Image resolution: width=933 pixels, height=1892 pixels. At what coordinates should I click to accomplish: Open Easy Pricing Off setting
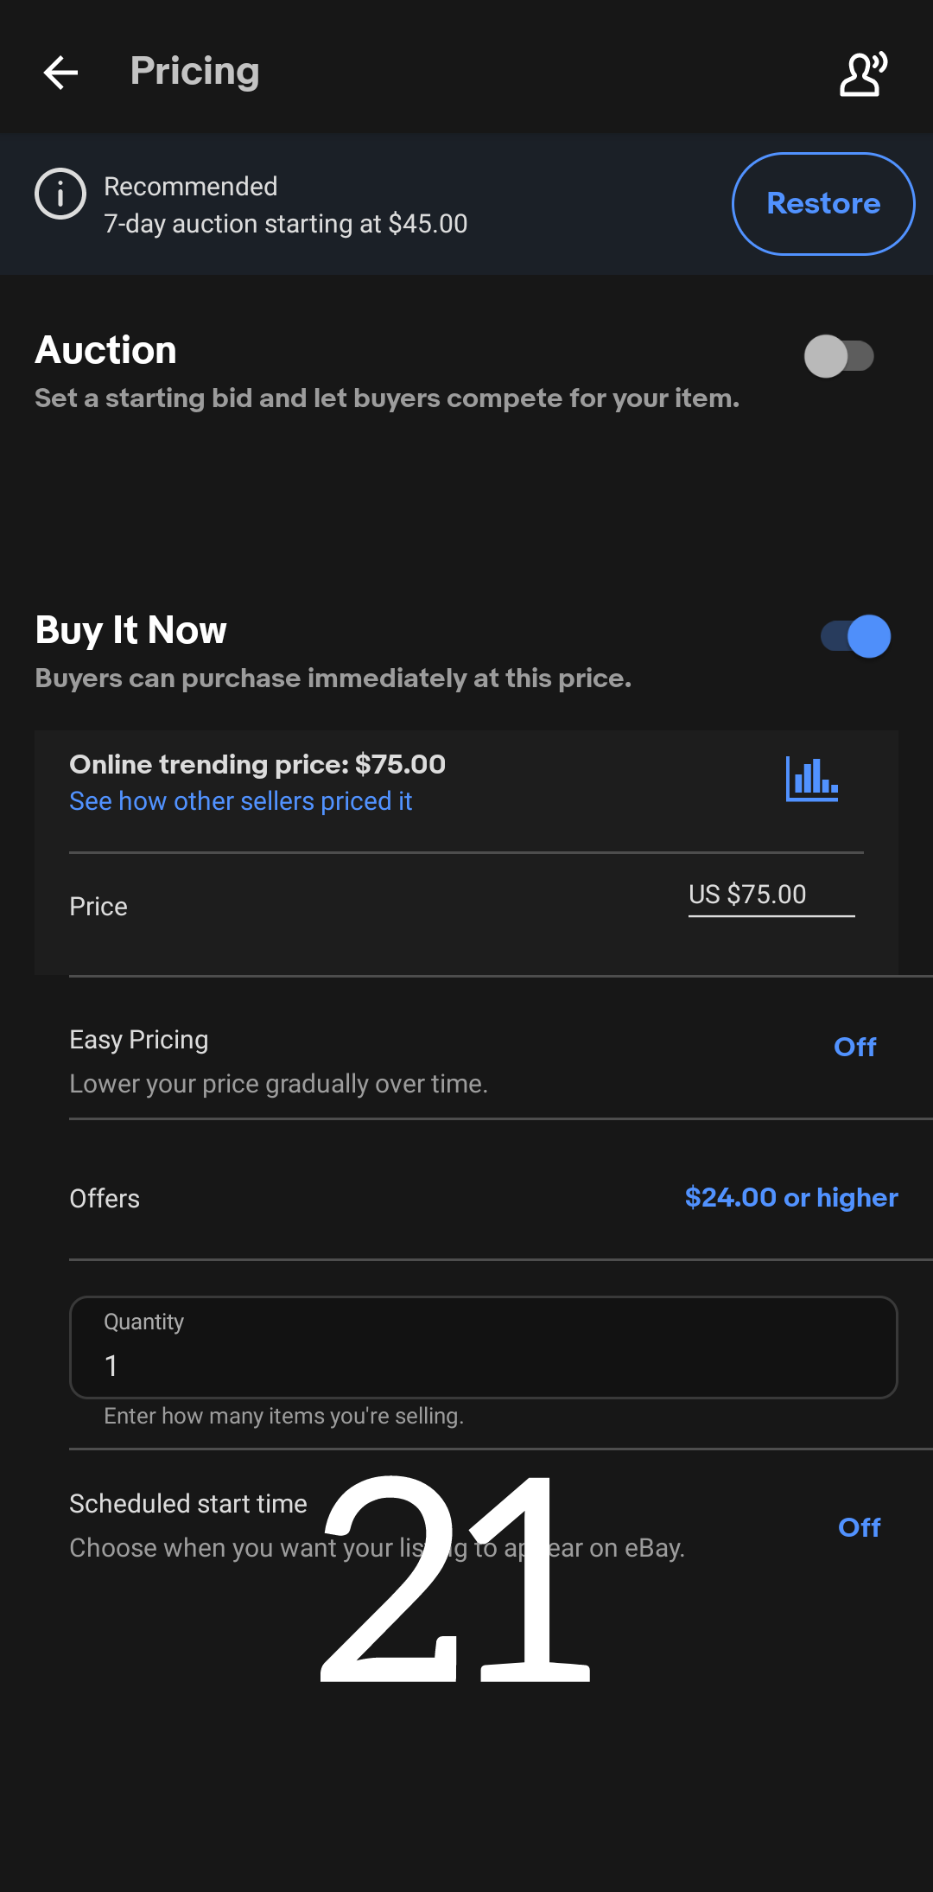pyautogui.click(x=854, y=1047)
